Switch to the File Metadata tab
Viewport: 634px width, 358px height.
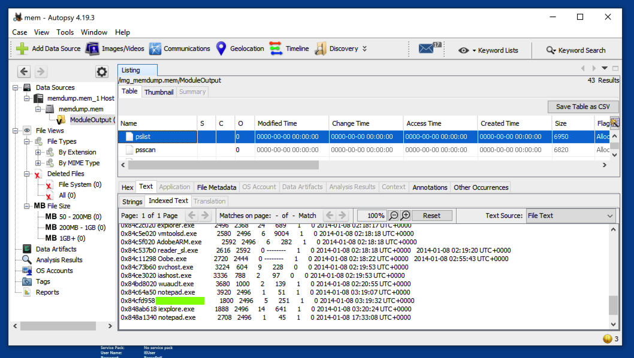(216, 187)
